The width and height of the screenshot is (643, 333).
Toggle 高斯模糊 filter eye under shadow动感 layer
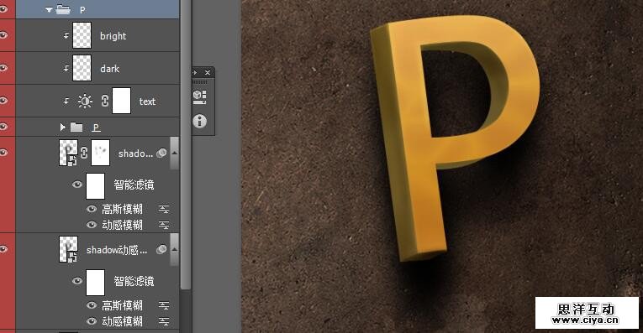coord(92,305)
